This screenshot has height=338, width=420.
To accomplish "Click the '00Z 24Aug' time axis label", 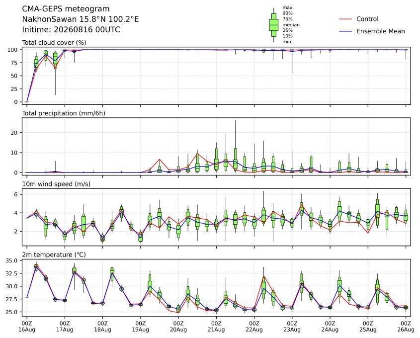I will tap(330, 327).
